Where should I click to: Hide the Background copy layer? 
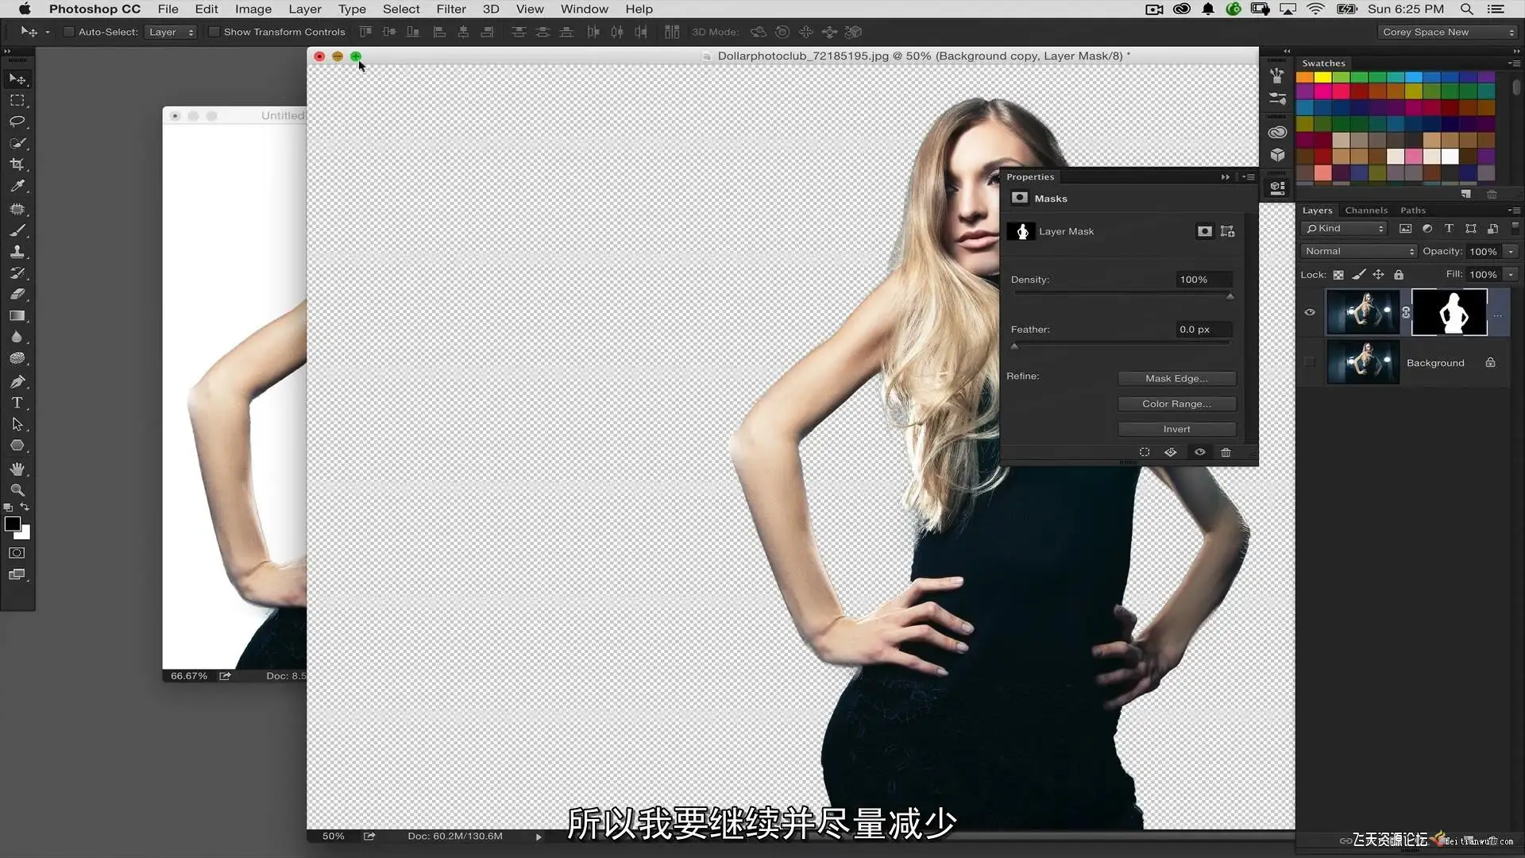coord(1310,312)
